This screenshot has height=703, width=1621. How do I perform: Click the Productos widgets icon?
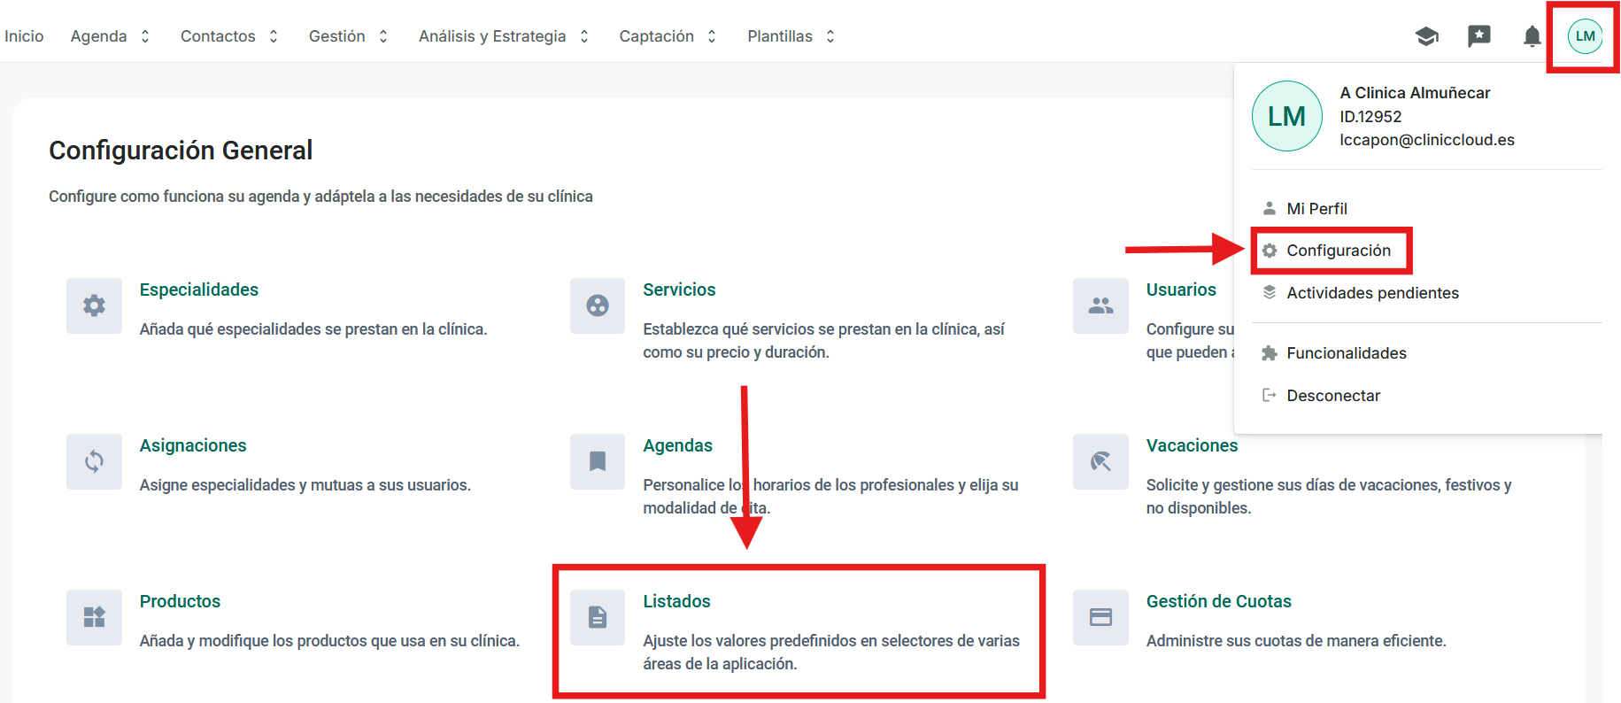pyautogui.click(x=94, y=617)
